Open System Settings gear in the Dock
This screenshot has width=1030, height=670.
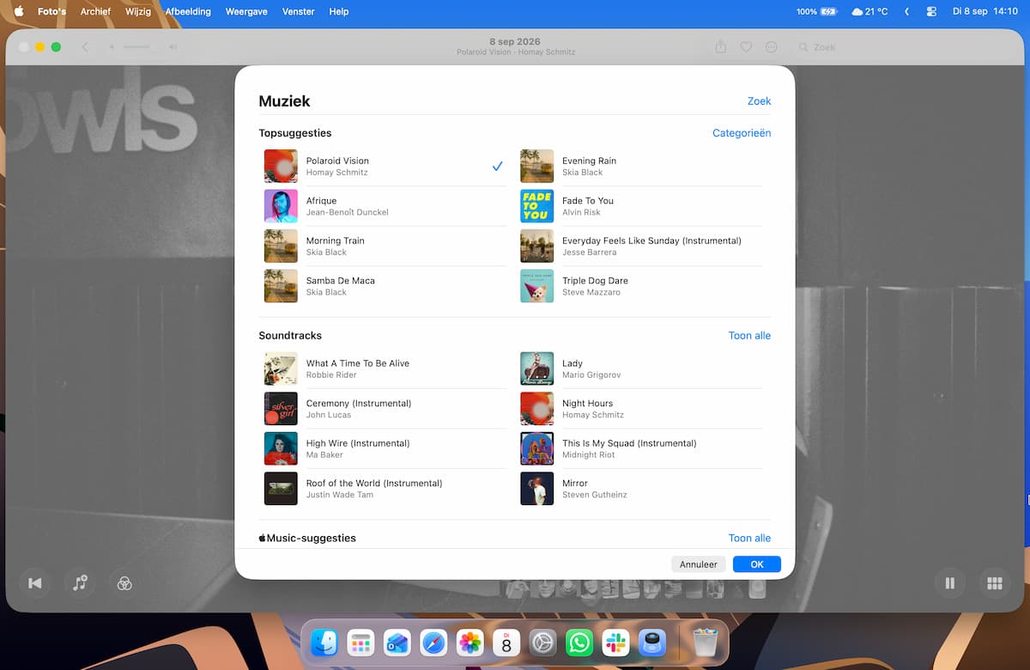[x=542, y=643]
